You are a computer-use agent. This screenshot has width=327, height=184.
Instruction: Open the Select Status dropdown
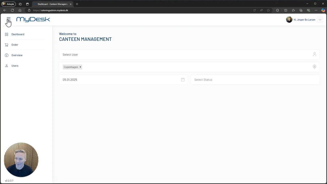point(255,79)
